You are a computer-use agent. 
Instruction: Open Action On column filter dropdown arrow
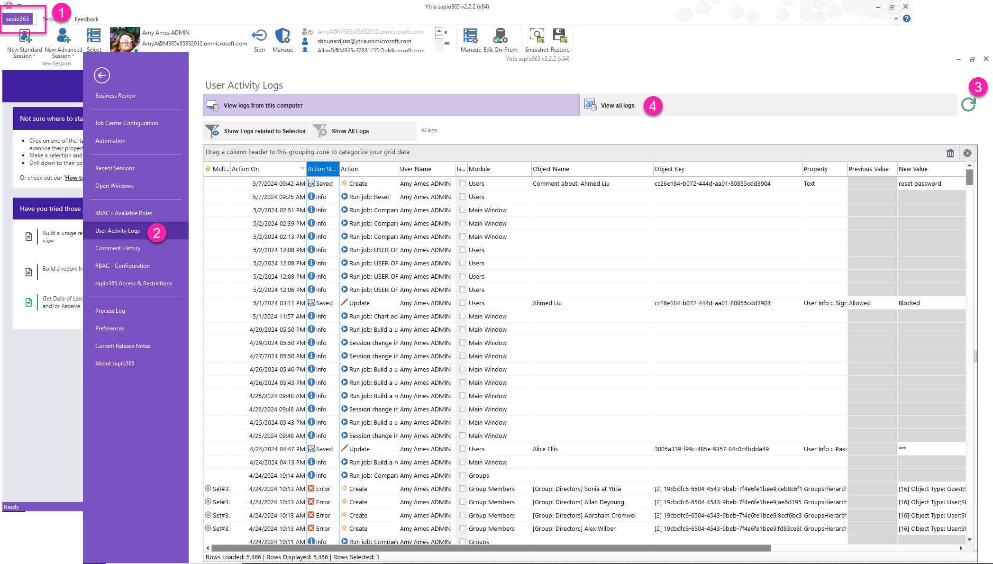tap(302, 169)
